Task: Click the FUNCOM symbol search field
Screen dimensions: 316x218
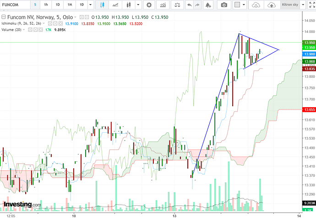Action: tap(15, 5)
